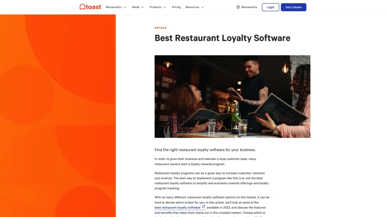The width and height of the screenshot is (386, 217).
Task: Open the Products dropdown chevron
Action: [165, 7]
